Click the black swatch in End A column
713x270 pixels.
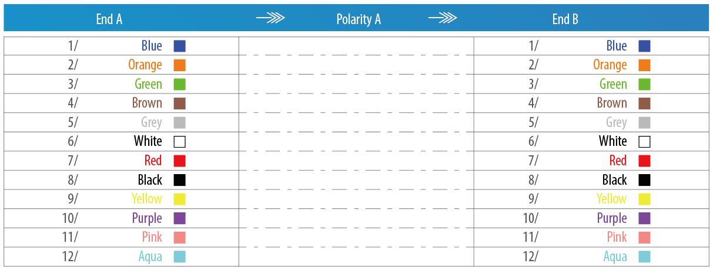(180, 180)
